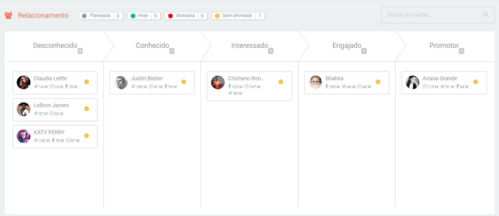Click the red Atrasada legend dot
499x216 pixels.
click(x=170, y=16)
